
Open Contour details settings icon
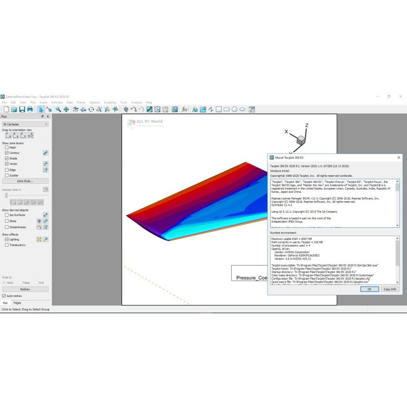[45, 153]
